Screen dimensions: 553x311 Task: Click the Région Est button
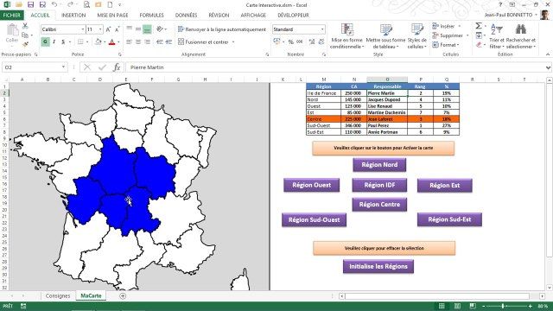tap(444, 186)
